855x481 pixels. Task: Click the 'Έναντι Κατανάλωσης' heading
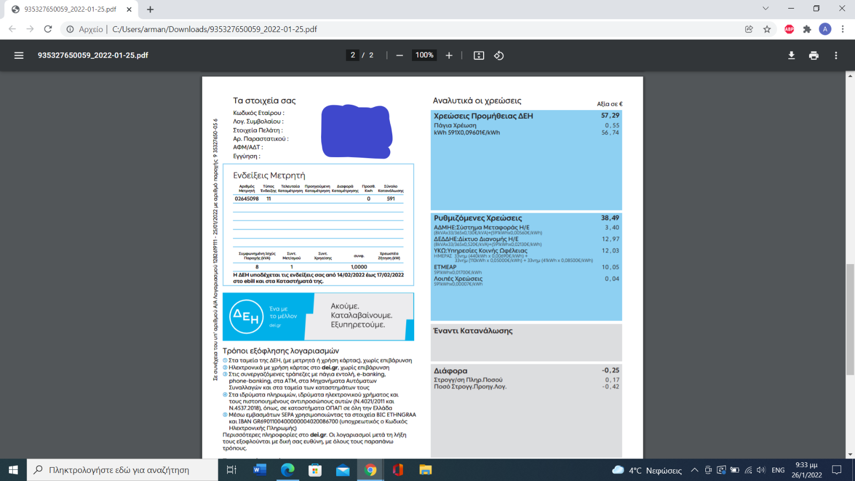pyautogui.click(x=473, y=331)
